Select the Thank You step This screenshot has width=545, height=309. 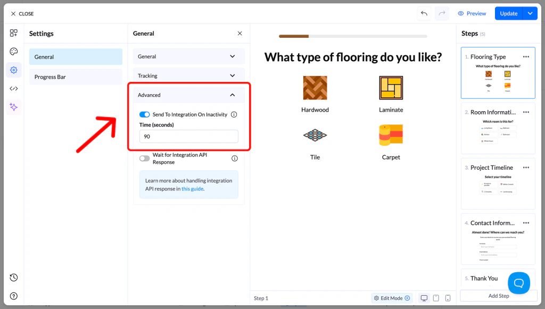coord(484,279)
